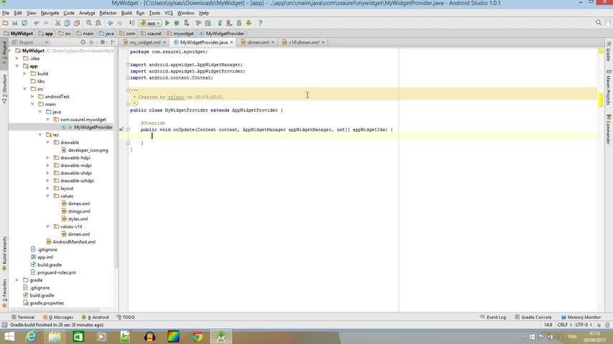Click the Save All toolbar icon
The height and width of the screenshot is (344, 613).
click(14, 23)
